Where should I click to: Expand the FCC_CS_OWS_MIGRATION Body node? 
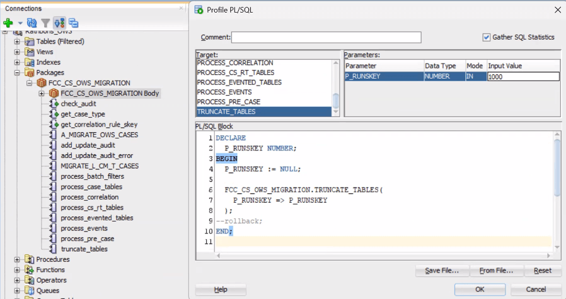[42, 93]
